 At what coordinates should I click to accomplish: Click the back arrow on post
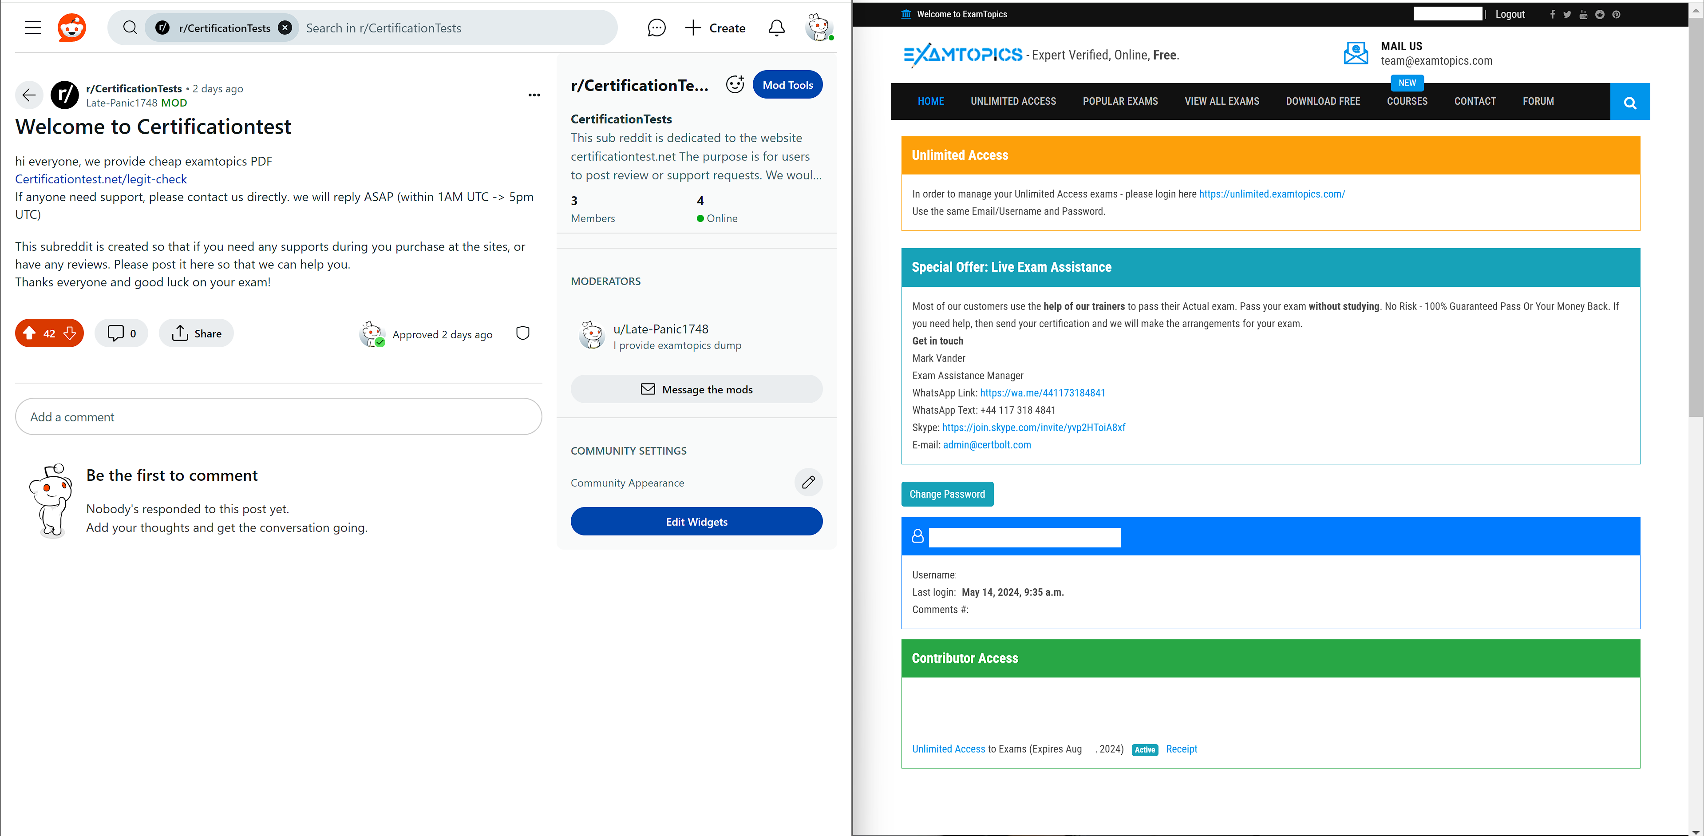tap(28, 95)
